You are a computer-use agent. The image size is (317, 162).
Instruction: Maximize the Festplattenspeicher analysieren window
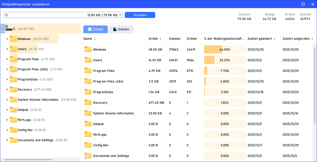[x=303, y=4]
